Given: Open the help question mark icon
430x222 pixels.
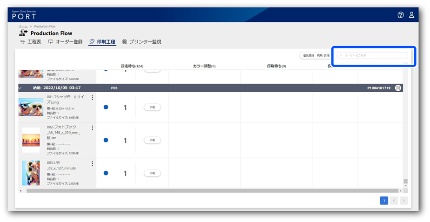Looking at the screenshot, I should click(401, 15).
